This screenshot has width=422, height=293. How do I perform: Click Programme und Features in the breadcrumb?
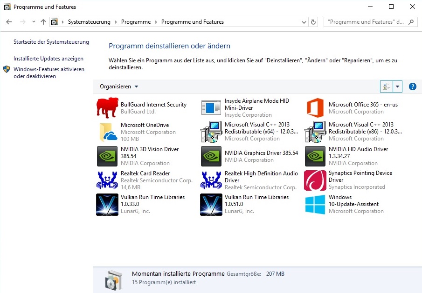coord(193,22)
